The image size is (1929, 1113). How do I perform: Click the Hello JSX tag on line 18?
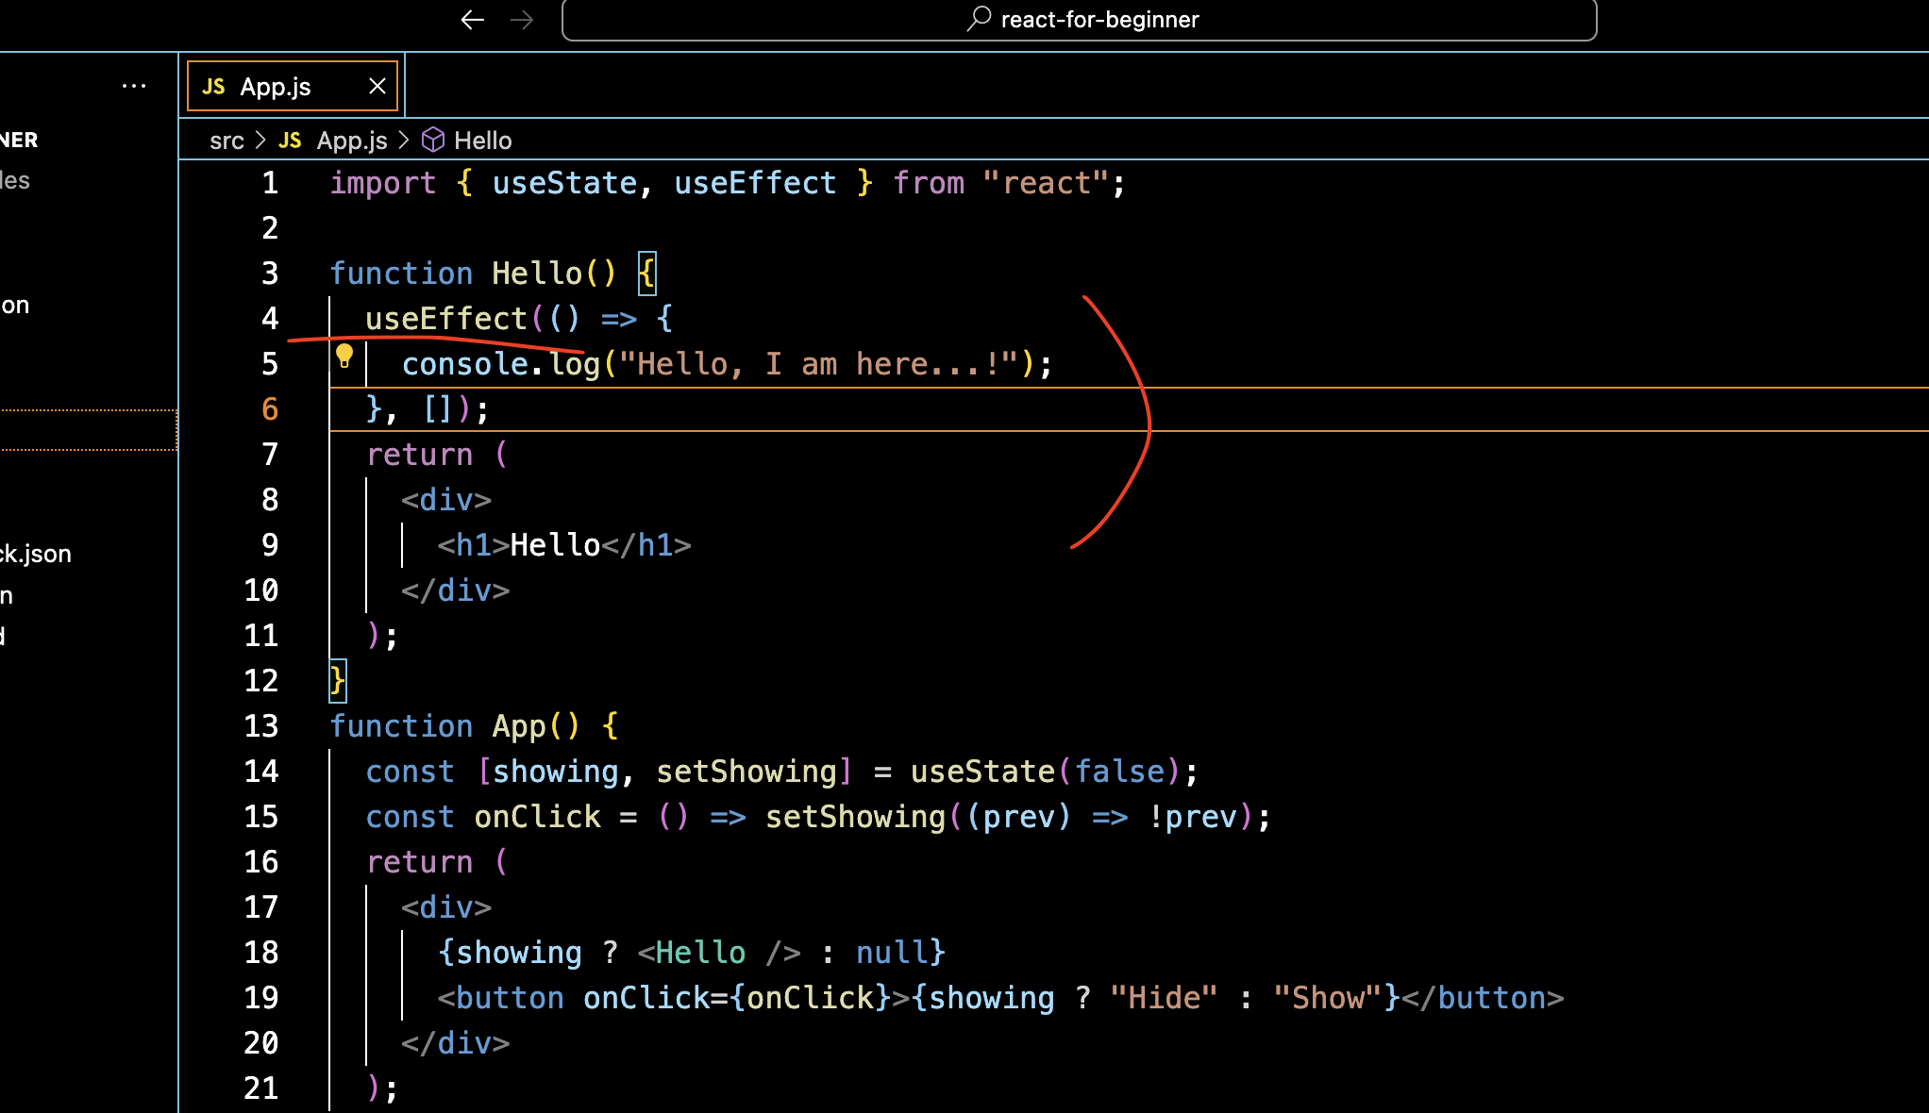click(x=700, y=953)
